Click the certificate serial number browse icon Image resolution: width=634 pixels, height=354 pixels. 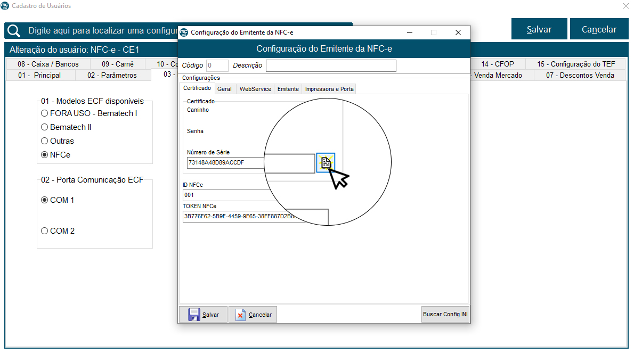[326, 162]
